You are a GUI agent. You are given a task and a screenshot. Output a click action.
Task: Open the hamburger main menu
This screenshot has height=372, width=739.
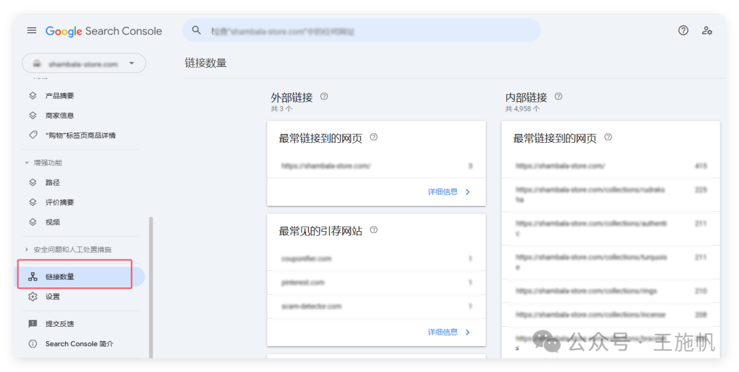coord(31,31)
